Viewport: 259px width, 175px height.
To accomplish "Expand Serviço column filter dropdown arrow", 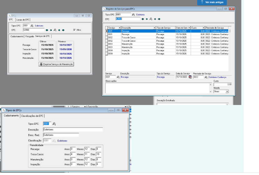I will click(119, 28).
